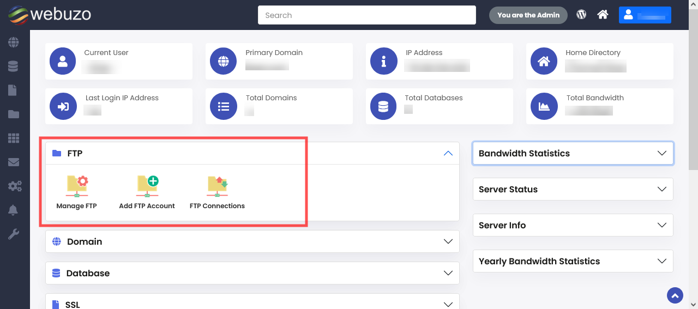Click the home icon in top bar

603,15
